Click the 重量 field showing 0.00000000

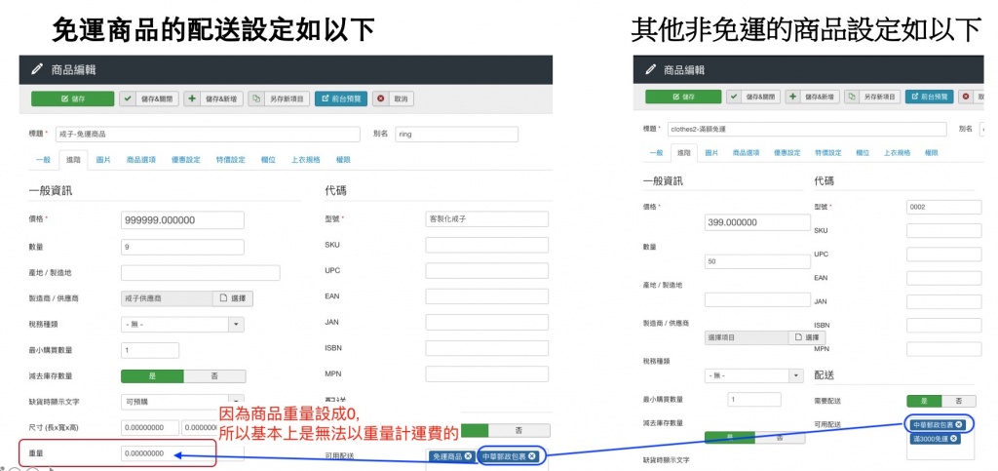tap(166, 453)
